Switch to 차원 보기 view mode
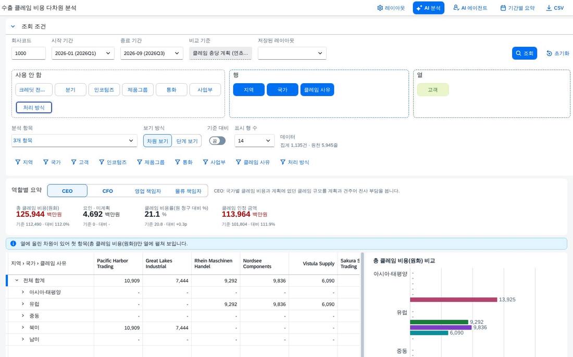This screenshot has width=573, height=357. [157, 141]
